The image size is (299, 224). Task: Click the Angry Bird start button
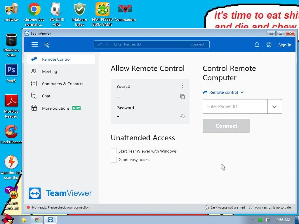8,219
